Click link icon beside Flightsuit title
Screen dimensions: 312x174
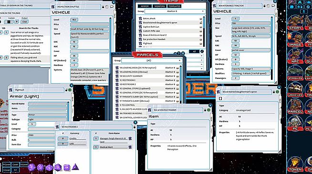[x=11, y=90]
